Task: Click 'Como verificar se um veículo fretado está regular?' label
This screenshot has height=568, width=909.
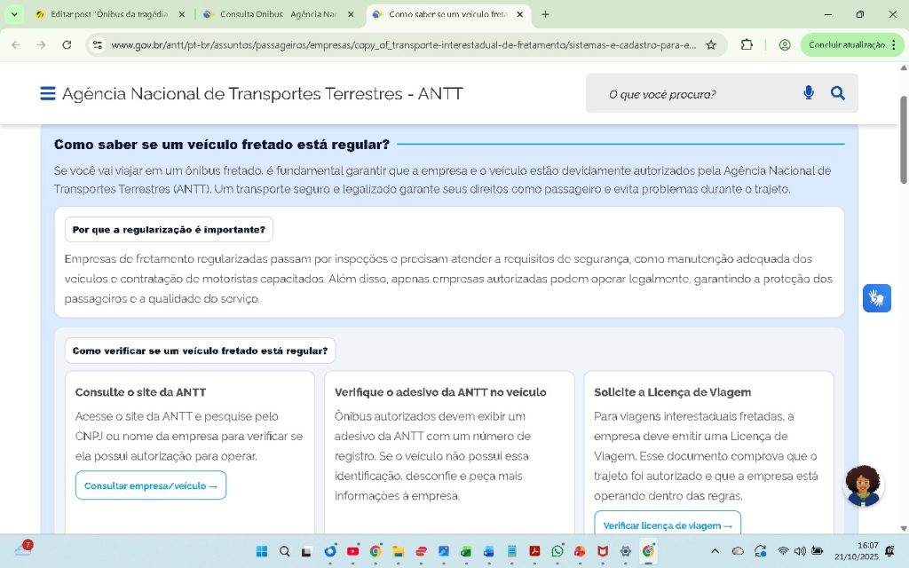Action: 200,351
